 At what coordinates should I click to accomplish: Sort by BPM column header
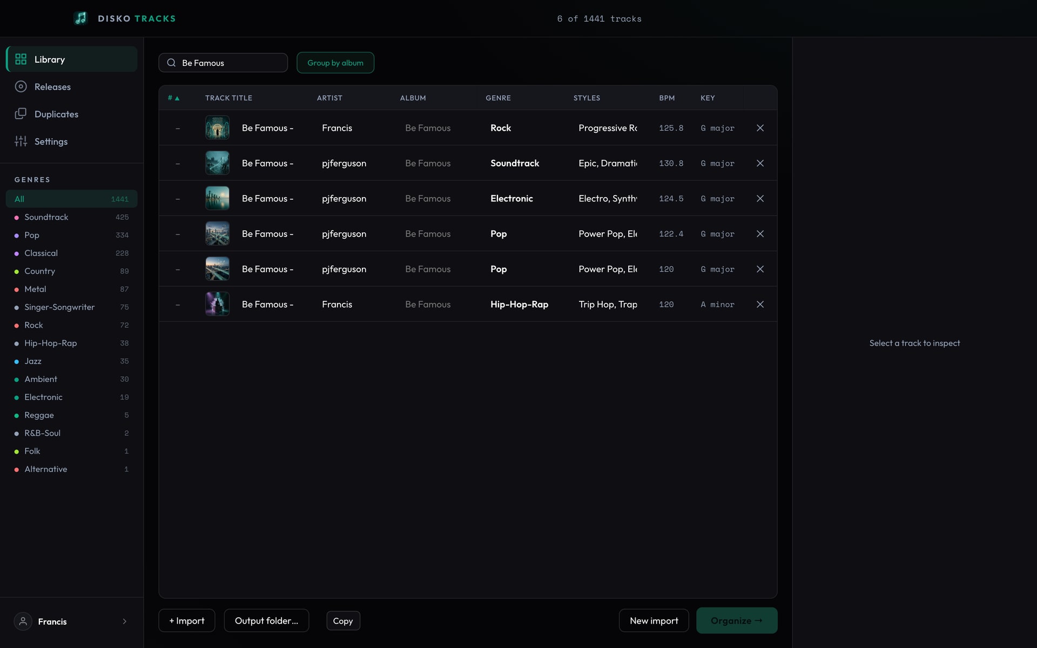[667, 98]
